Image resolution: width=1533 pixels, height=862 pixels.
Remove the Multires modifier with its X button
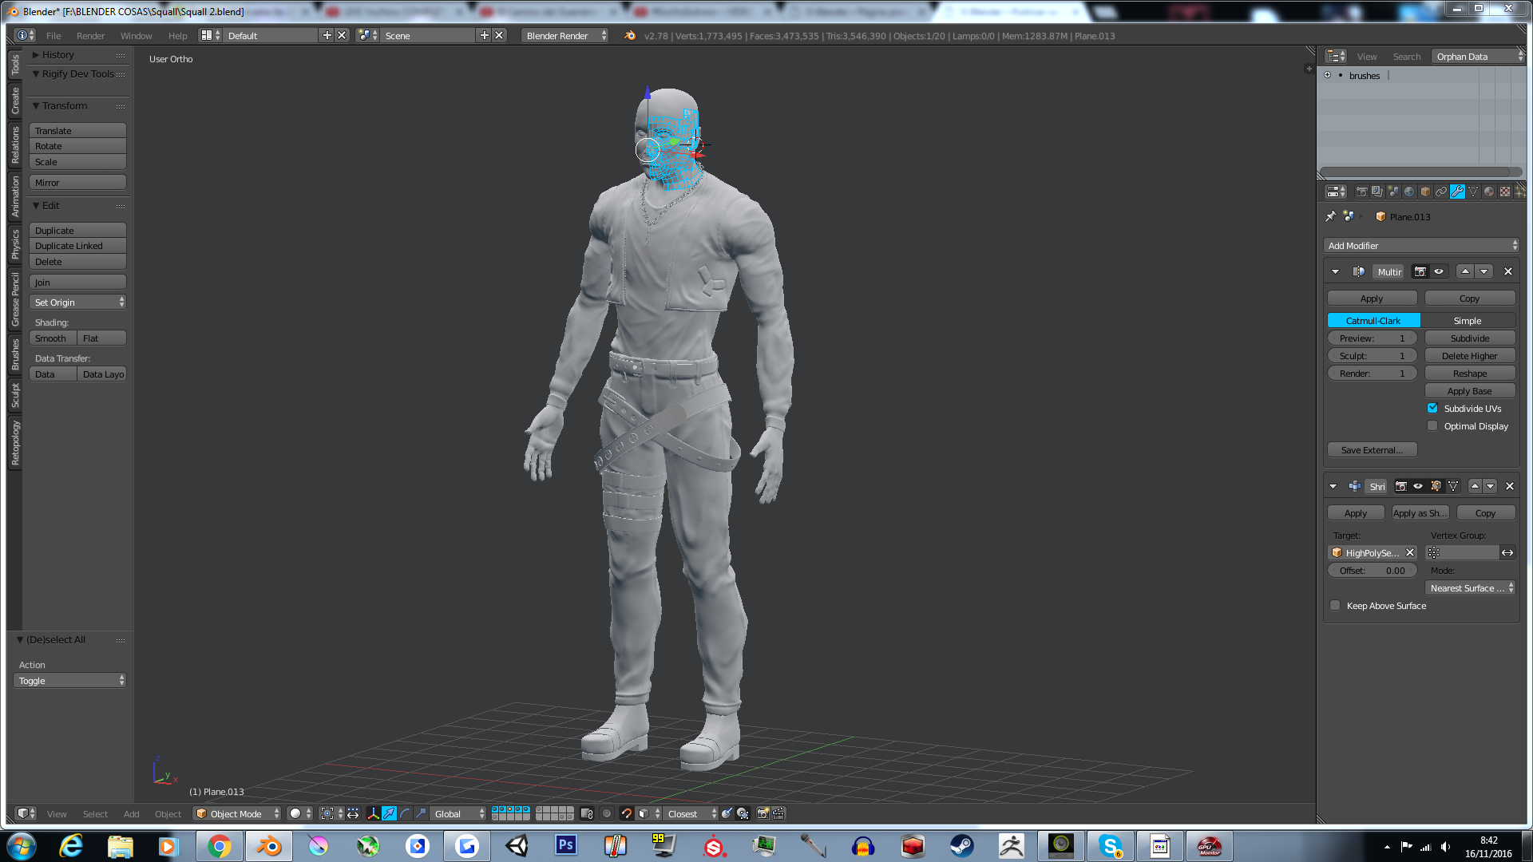(1508, 271)
